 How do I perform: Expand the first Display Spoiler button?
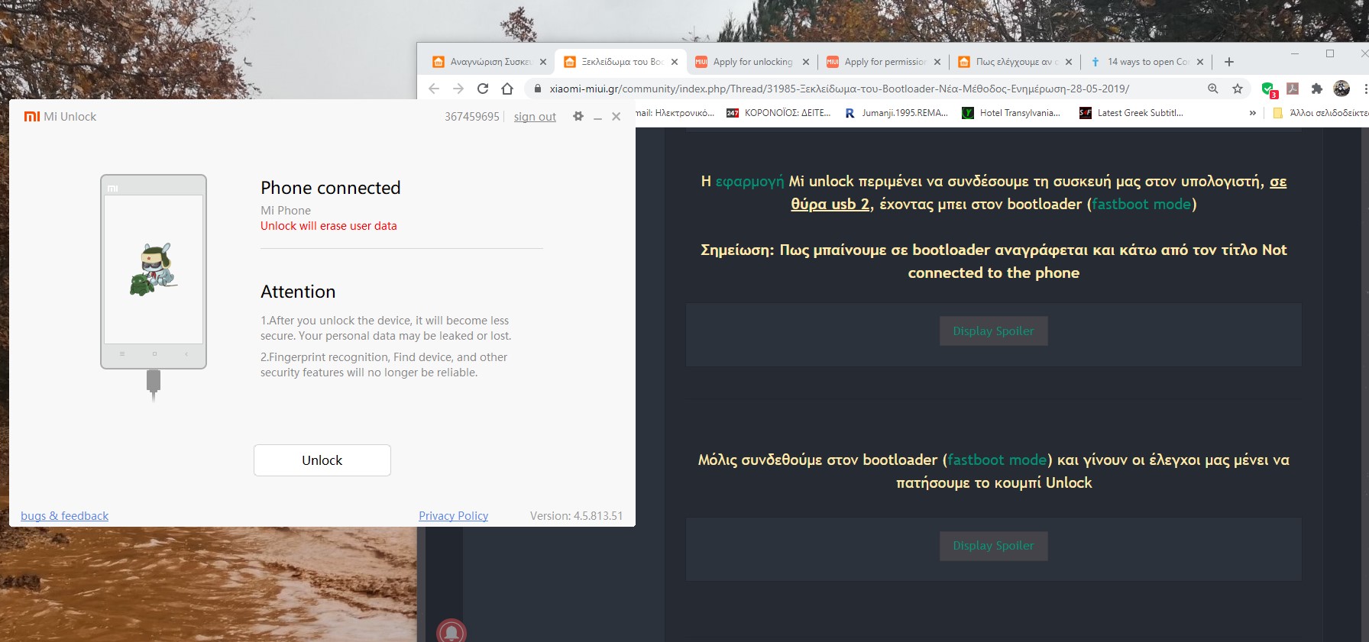[x=993, y=331]
